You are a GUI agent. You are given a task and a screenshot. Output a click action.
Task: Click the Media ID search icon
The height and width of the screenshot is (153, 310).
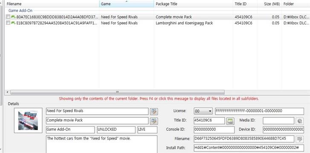pyautogui.click(x=299, y=121)
